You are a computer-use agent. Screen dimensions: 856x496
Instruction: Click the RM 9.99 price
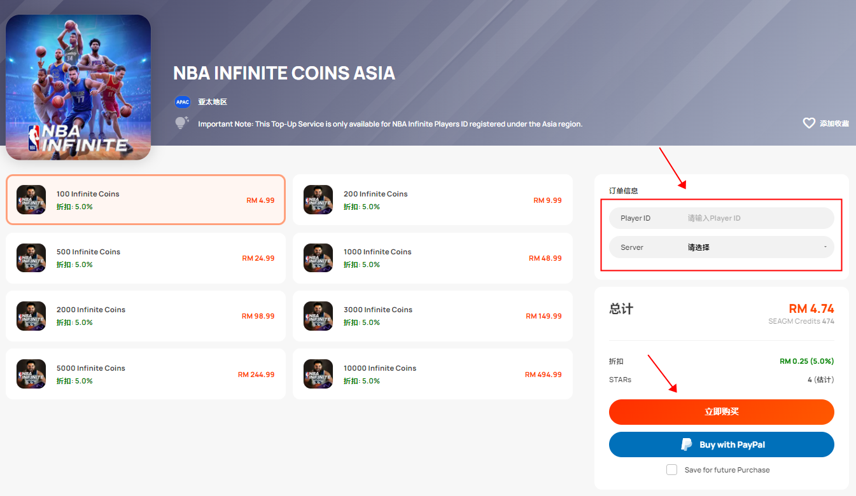pyautogui.click(x=547, y=200)
